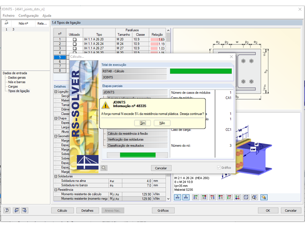Viewport: 305px width, 228px height.
Task: Click Sim to continue calculation
Action: tap(142, 123)
